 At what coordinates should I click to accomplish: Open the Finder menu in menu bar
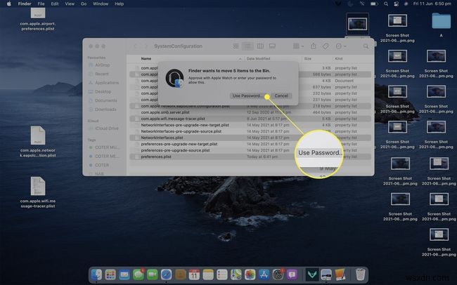point(25,4)
